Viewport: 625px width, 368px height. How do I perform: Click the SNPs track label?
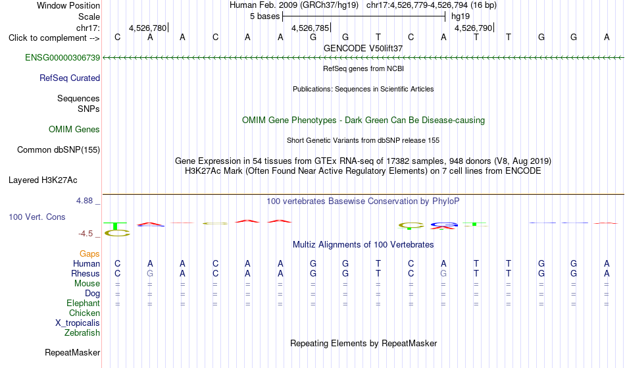89,109
